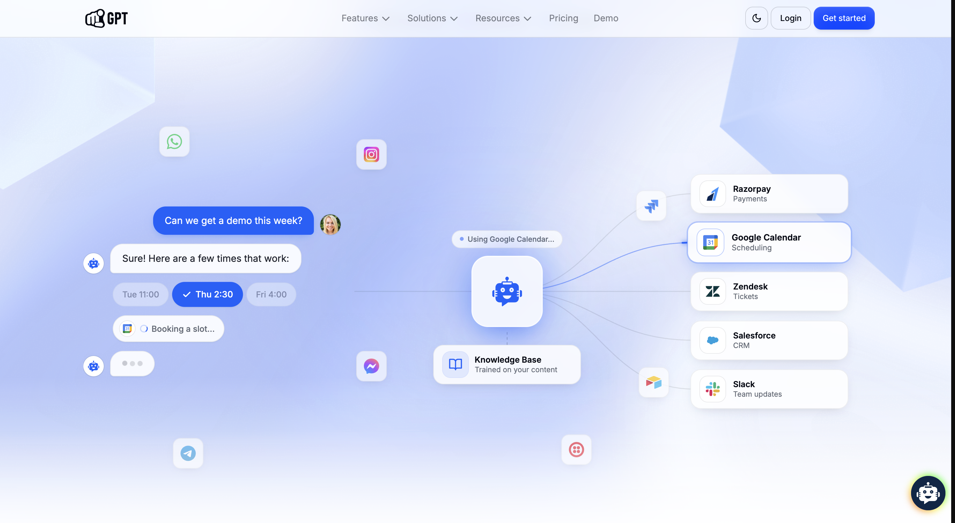Click the Google Calendar logo in Scheduling card
This screenshot has height=523, width=955.
coord(710,242)
